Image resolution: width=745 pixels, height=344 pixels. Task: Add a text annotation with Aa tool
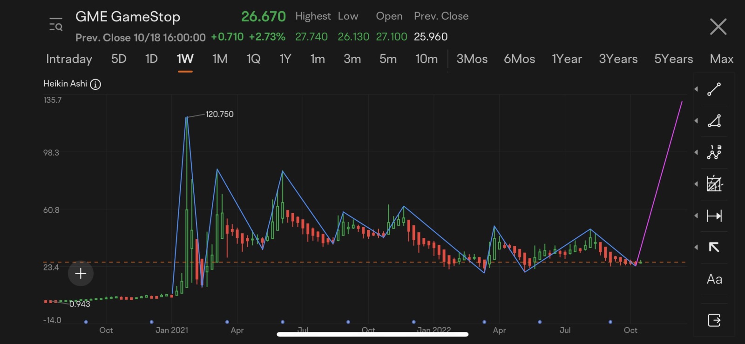[714, 279]
